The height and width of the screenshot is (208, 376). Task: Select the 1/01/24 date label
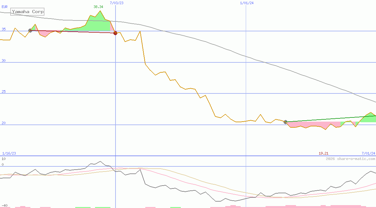tap(246, 3)
